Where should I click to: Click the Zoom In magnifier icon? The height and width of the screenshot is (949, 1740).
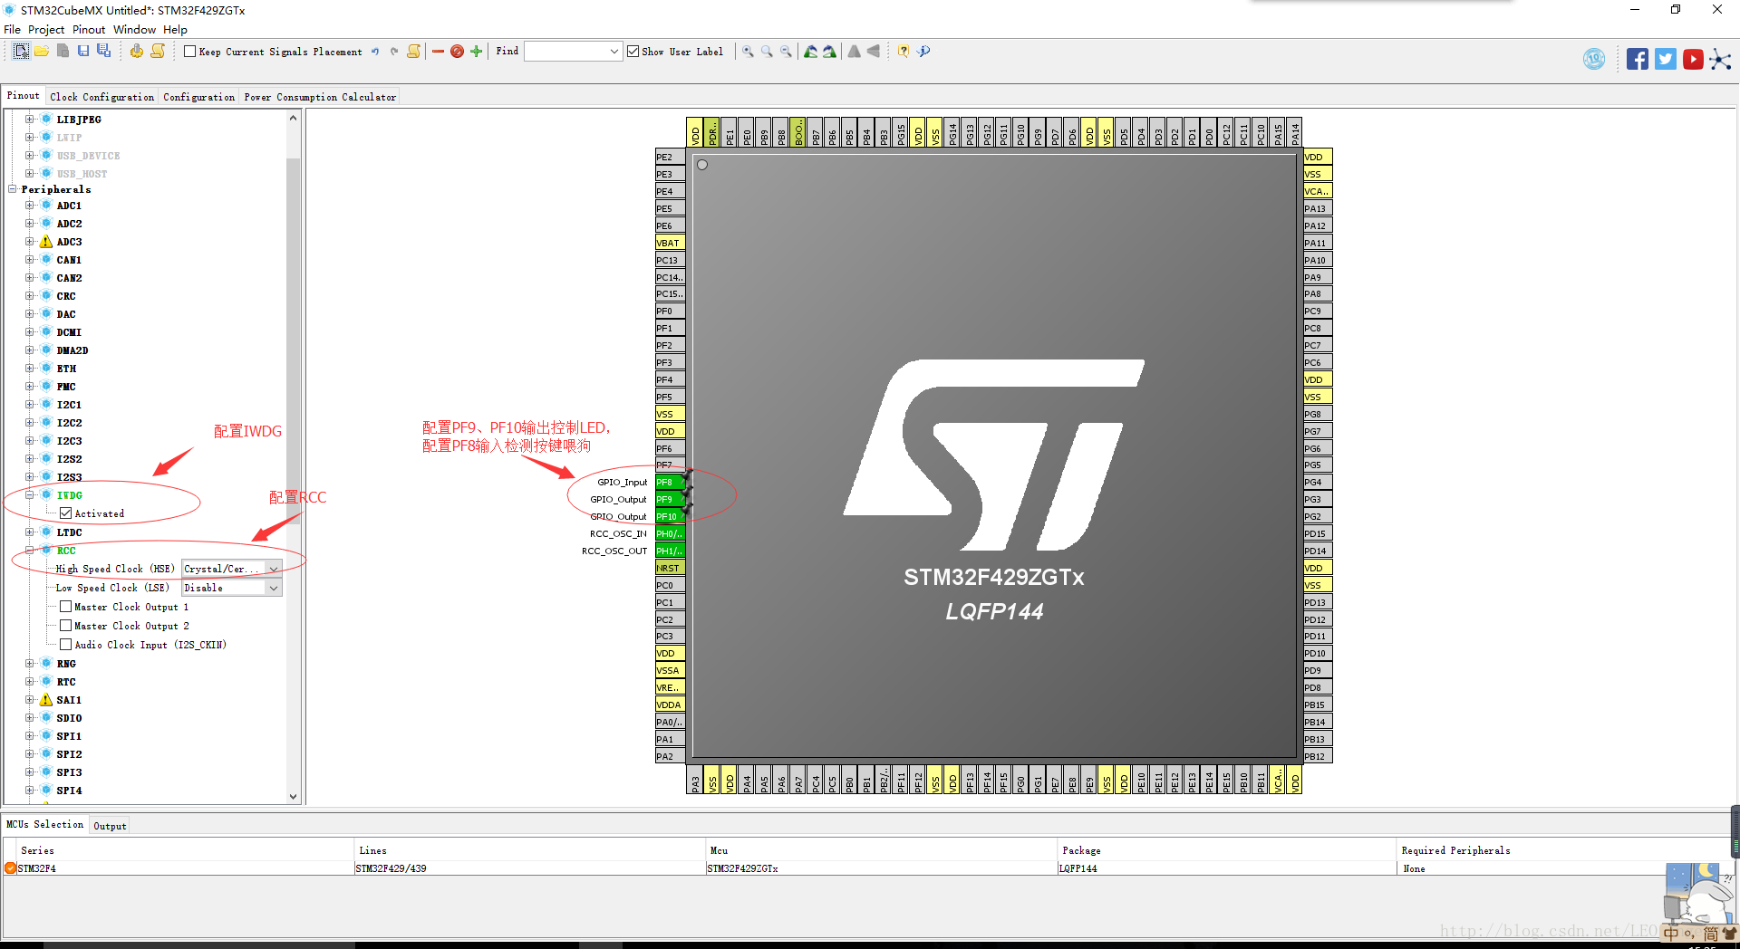pyautogui.click(x=748, y=52)
